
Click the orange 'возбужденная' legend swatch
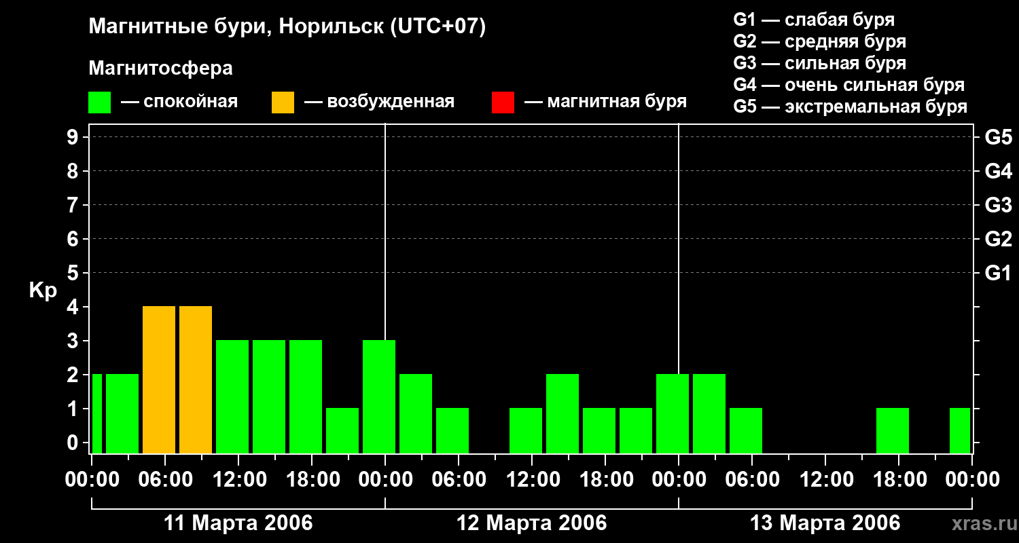(283, 102)
